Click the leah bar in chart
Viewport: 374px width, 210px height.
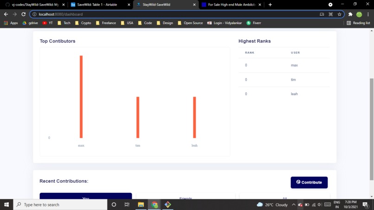pyautogui.click(x=194, y=117)
